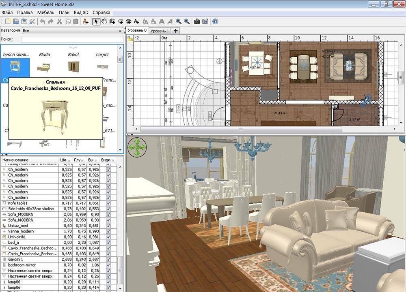Viewport: 406px width, 292px height.
Task: Open the Help question mark icon
Action: tap(215, 21)
